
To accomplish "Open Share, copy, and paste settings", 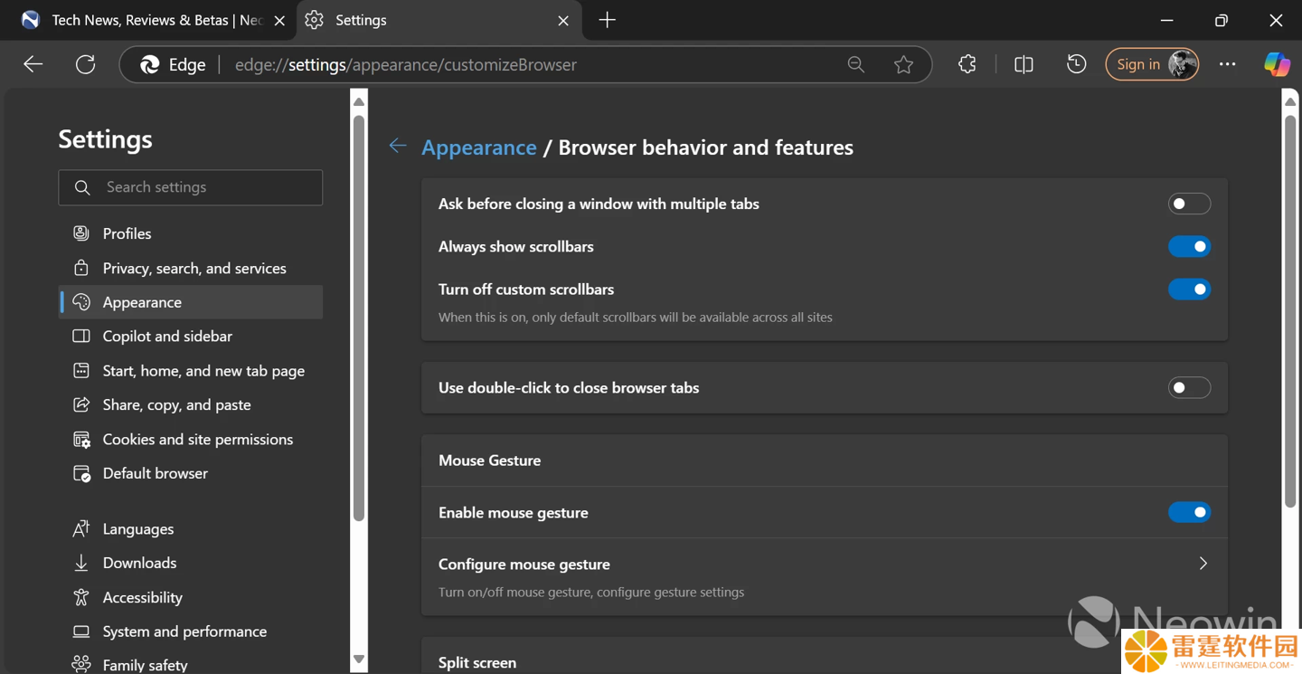I will click(191, 404).
